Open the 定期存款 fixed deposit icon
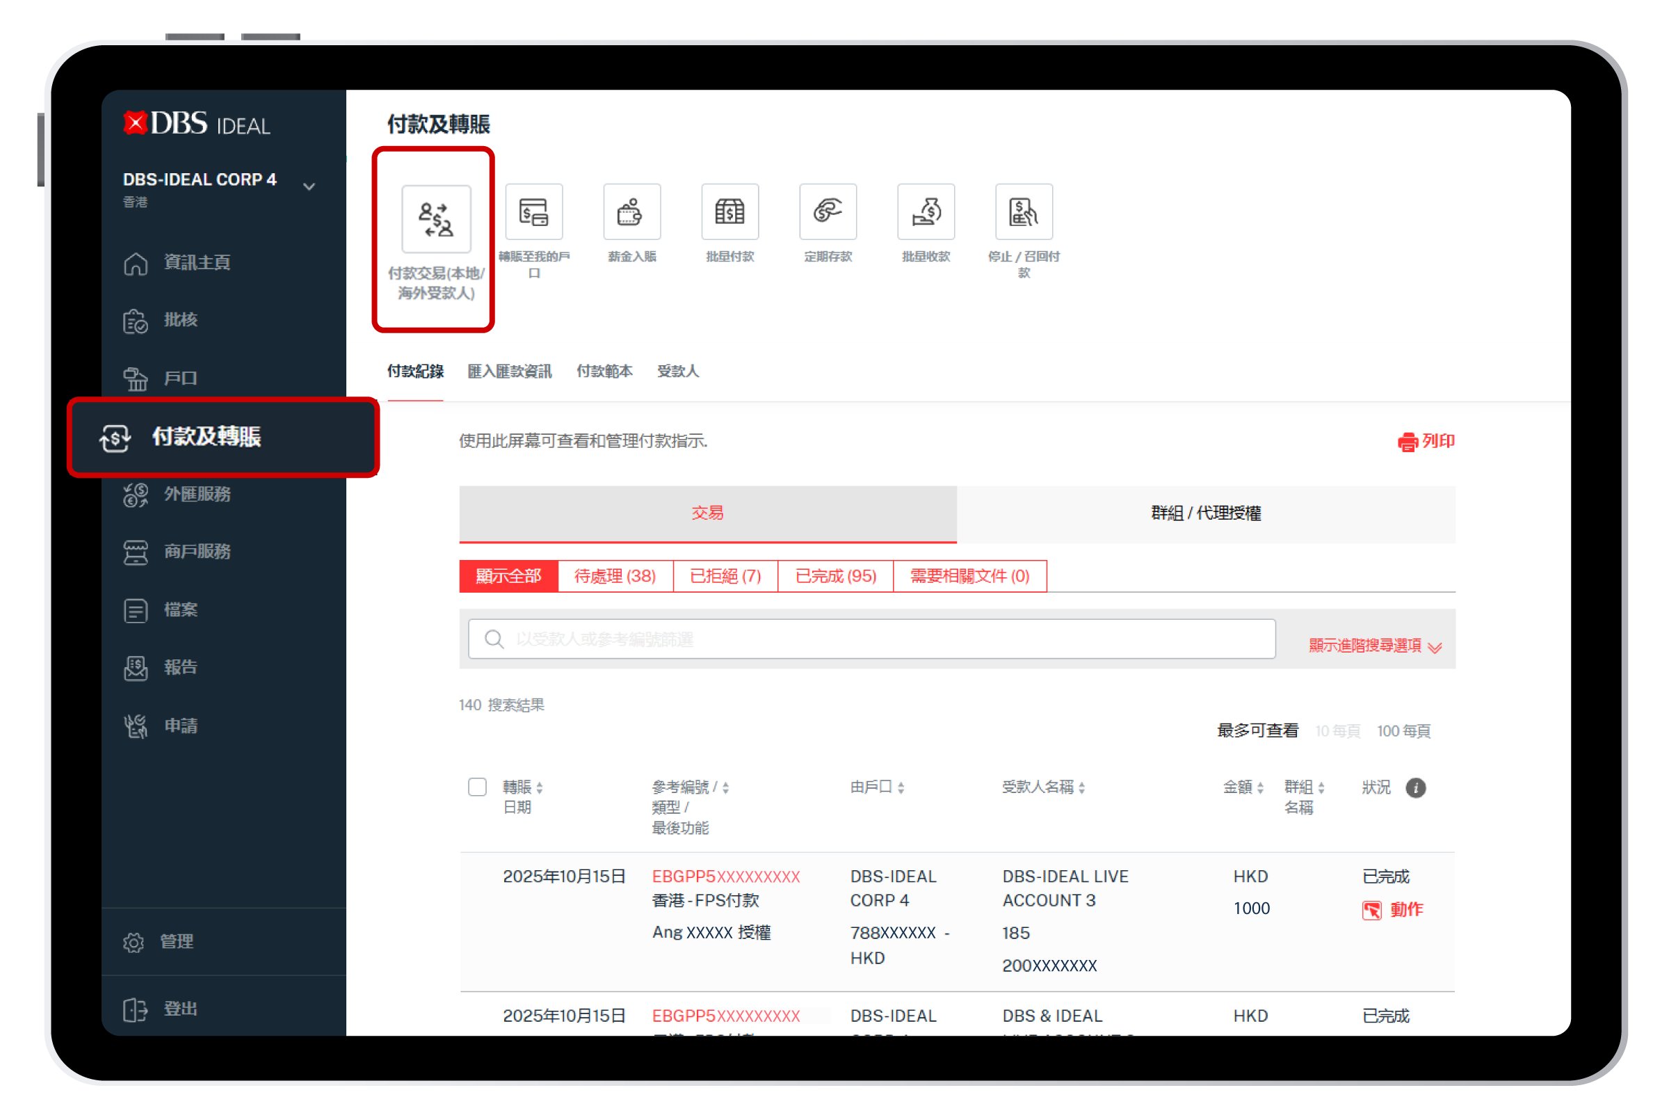The image size is (1669, 1113). pyautogui.click(x=828, y=212)
